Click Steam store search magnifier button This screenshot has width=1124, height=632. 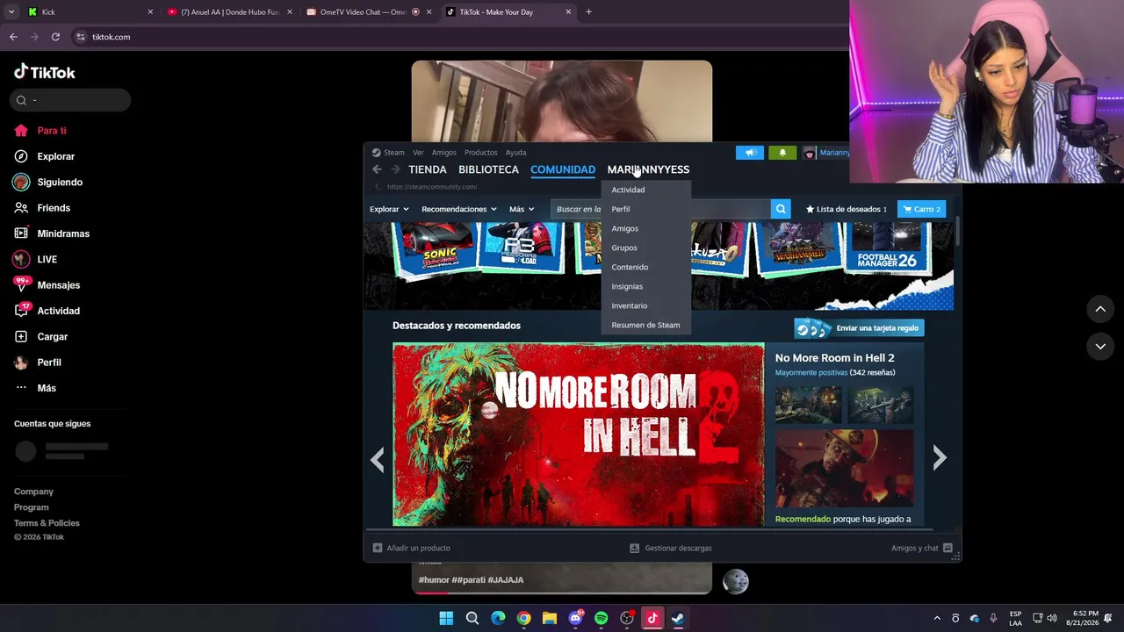point(780,209)
